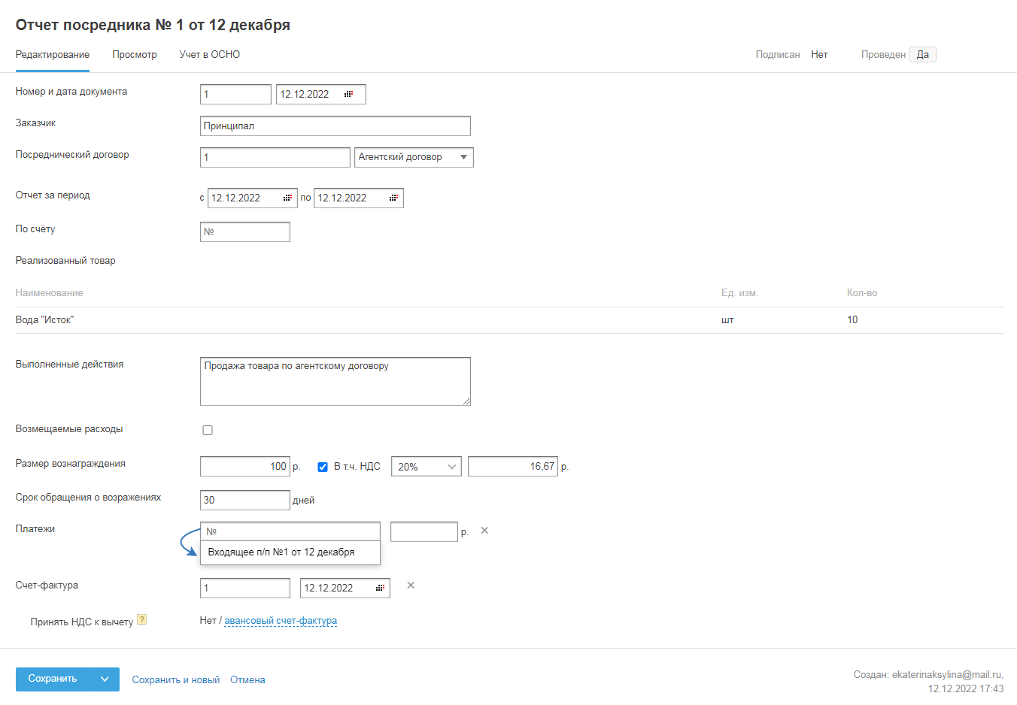Click the Сохранить и новый link
The image size is (1017, 705).
[x=176, y=680]
